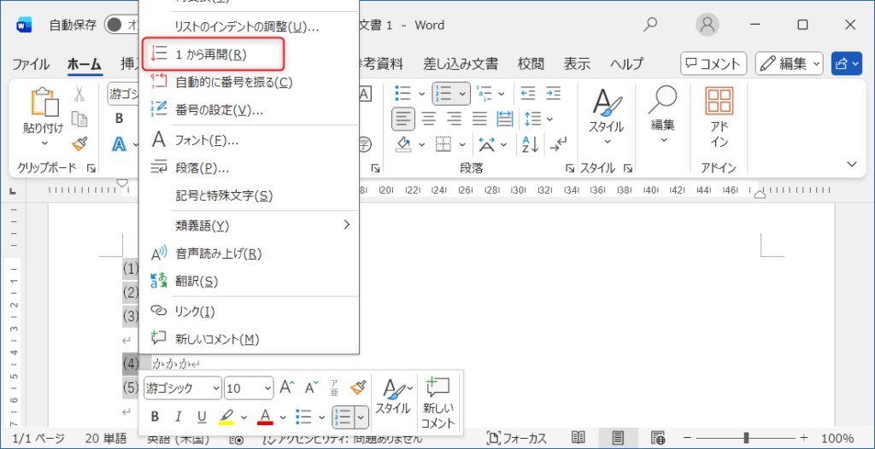Click the increase indent icon in ribbon
Image resolution: width=875 pixels, height=449 pixels.
pyautogui.click(x=553, y=92)
